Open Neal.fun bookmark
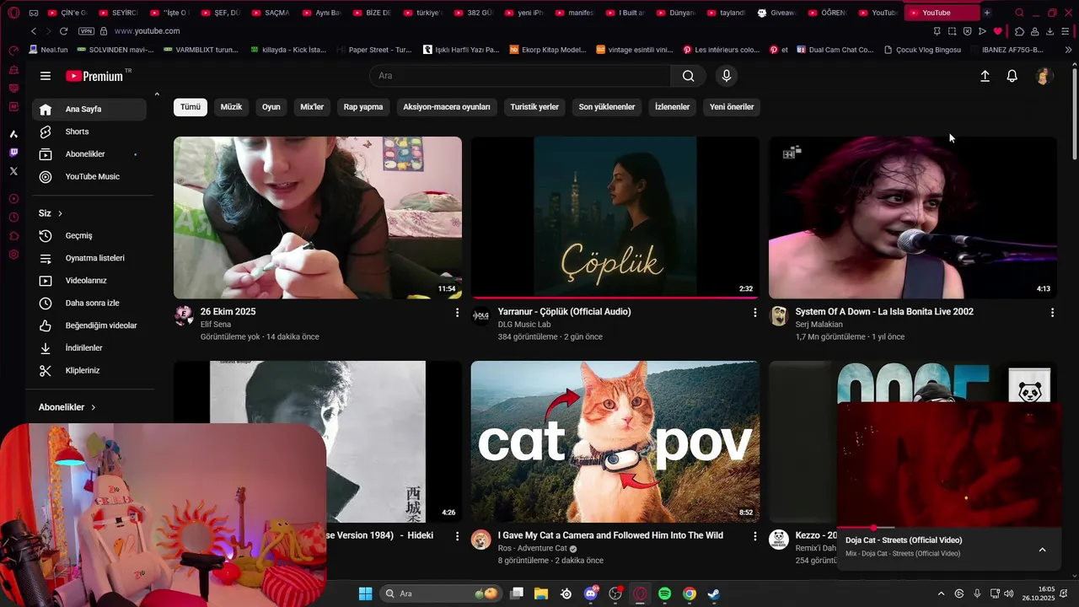 (x=47, y=50)
